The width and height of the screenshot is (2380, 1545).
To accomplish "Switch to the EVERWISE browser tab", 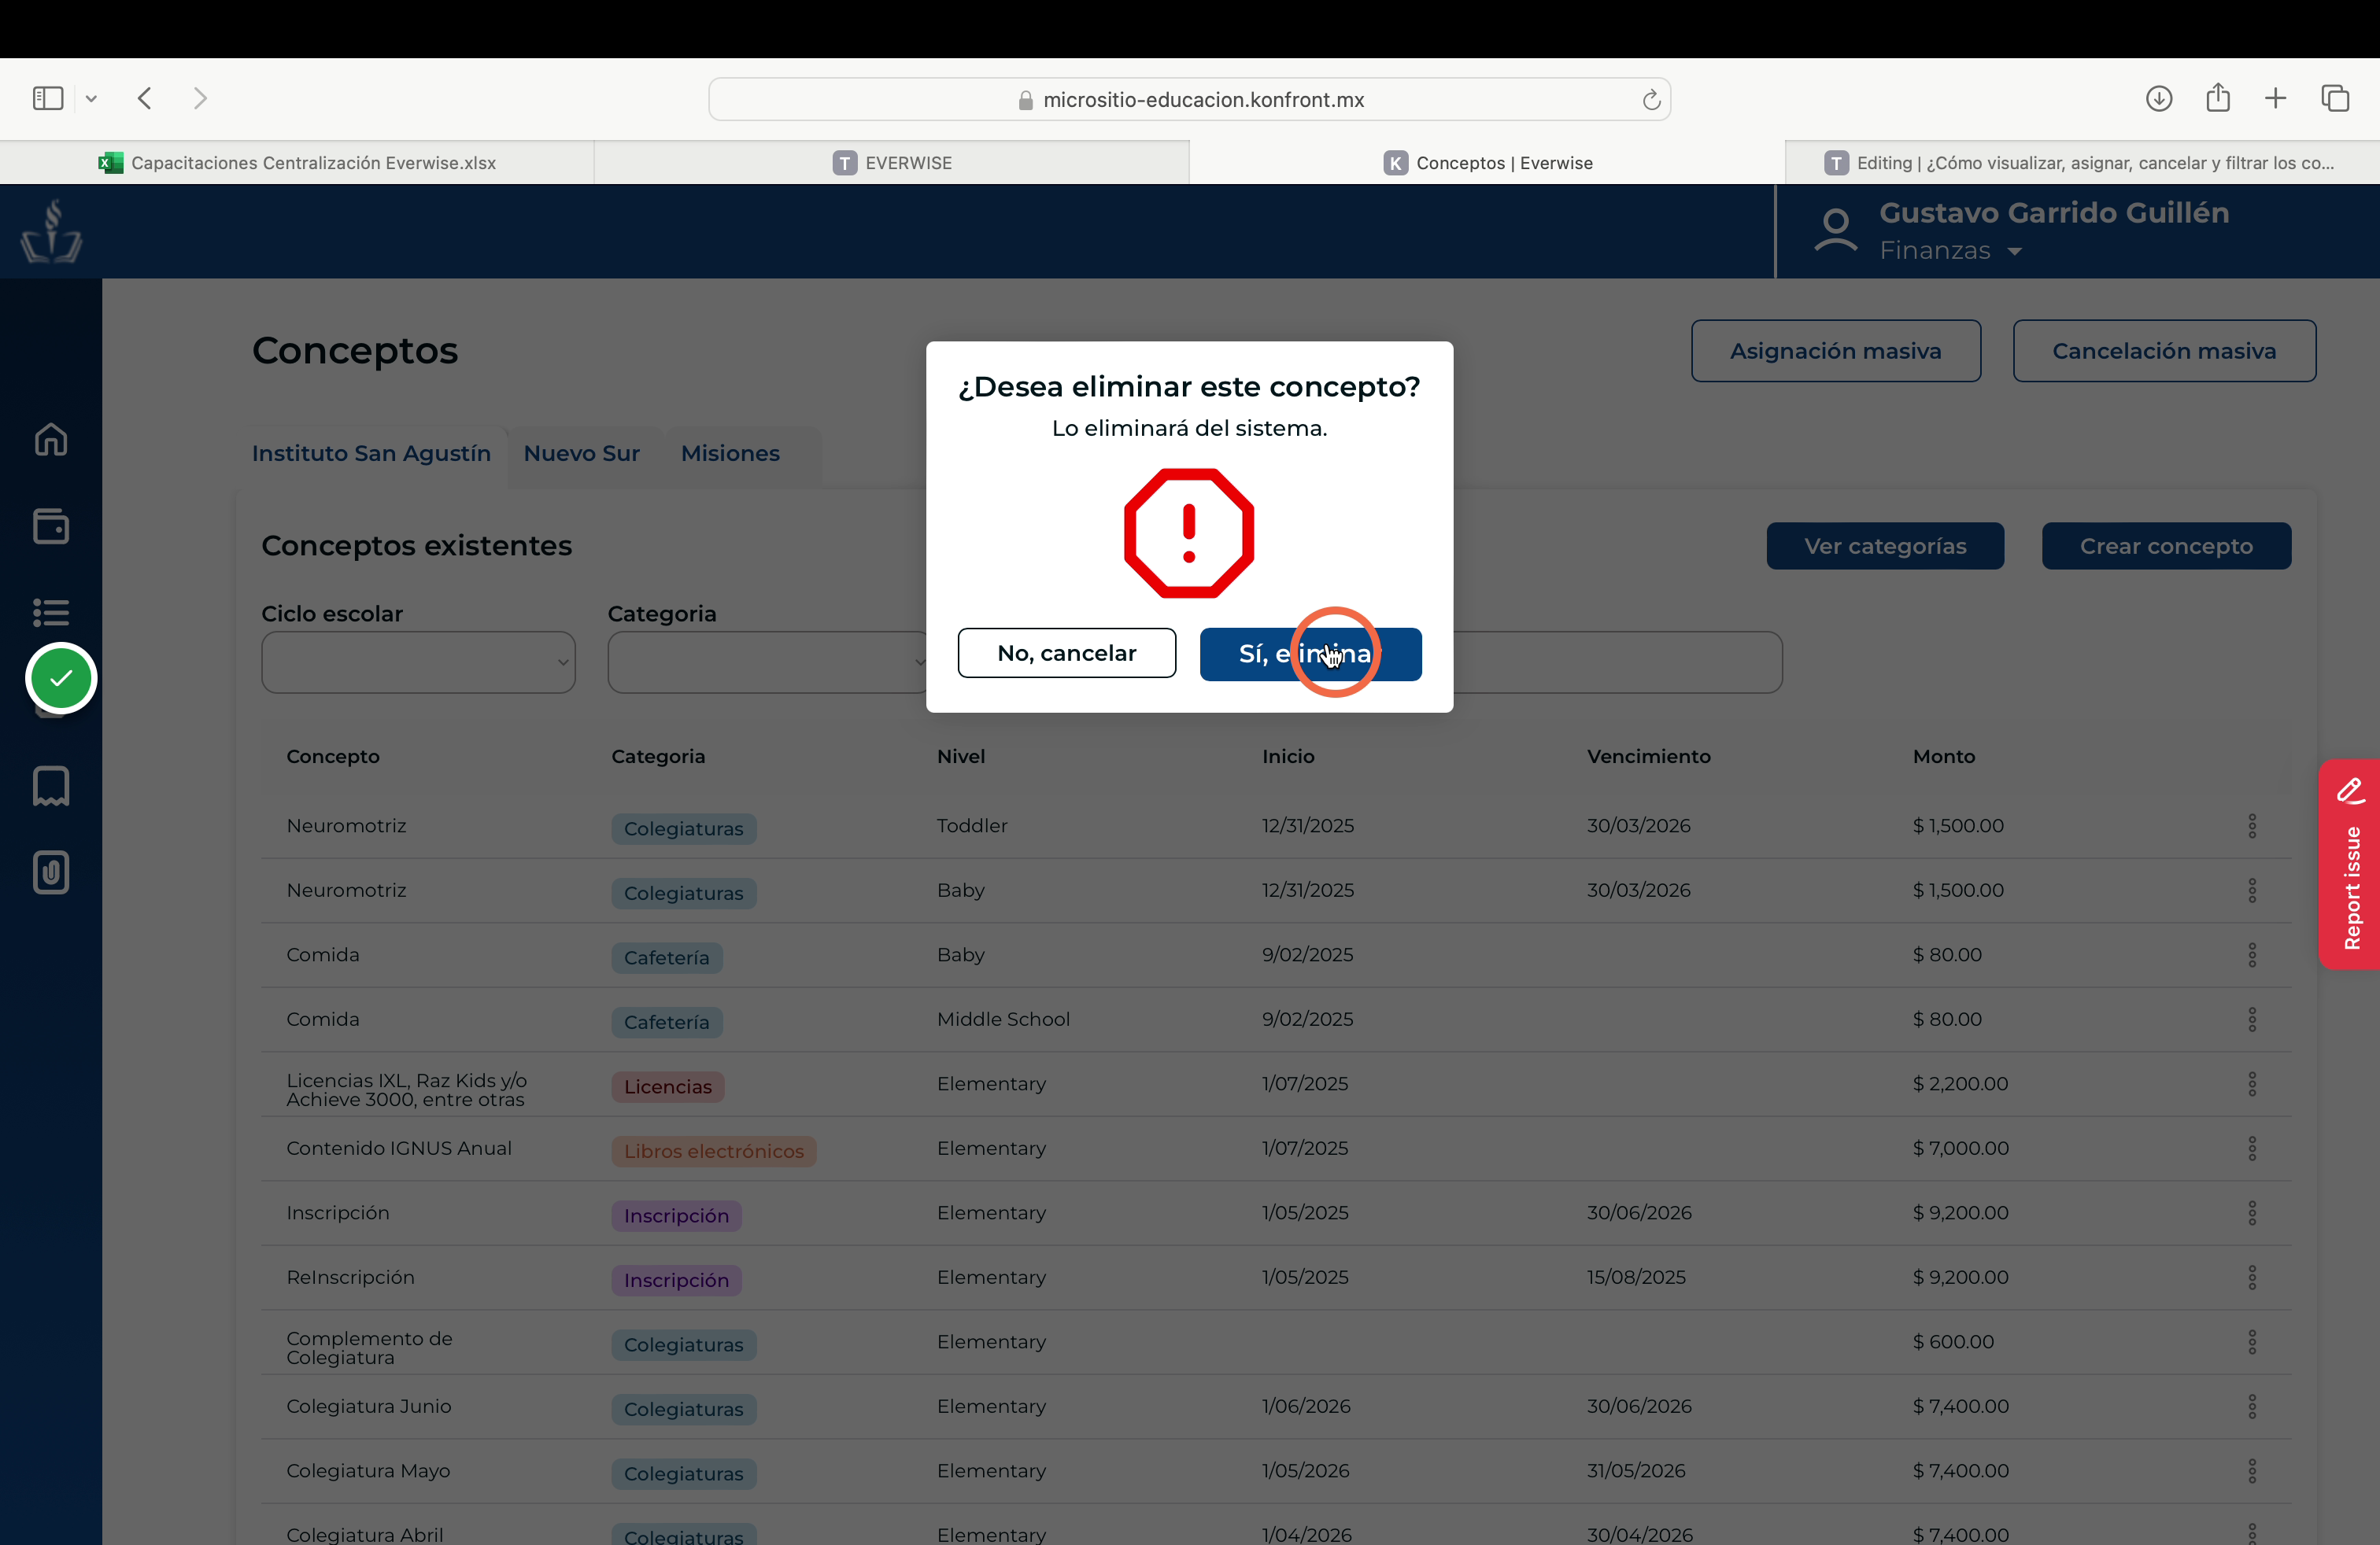I will [892, 163].
